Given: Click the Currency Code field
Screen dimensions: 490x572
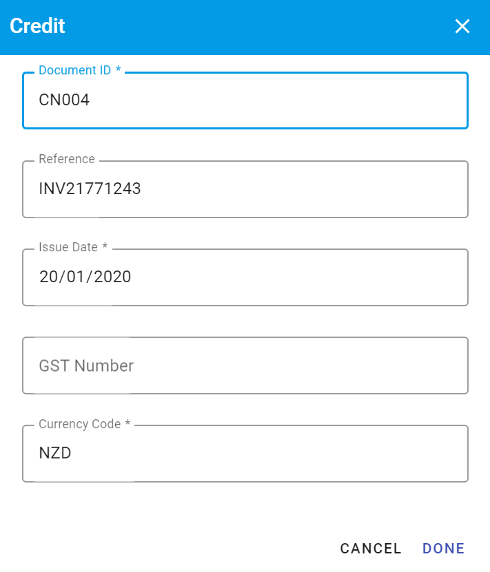Looking at the screenshot, I should click(x=245, y=454).
